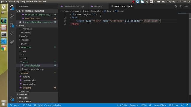Change indentation via Spaces: 4
Screen dimensions: 191x107
coord(134,105)
